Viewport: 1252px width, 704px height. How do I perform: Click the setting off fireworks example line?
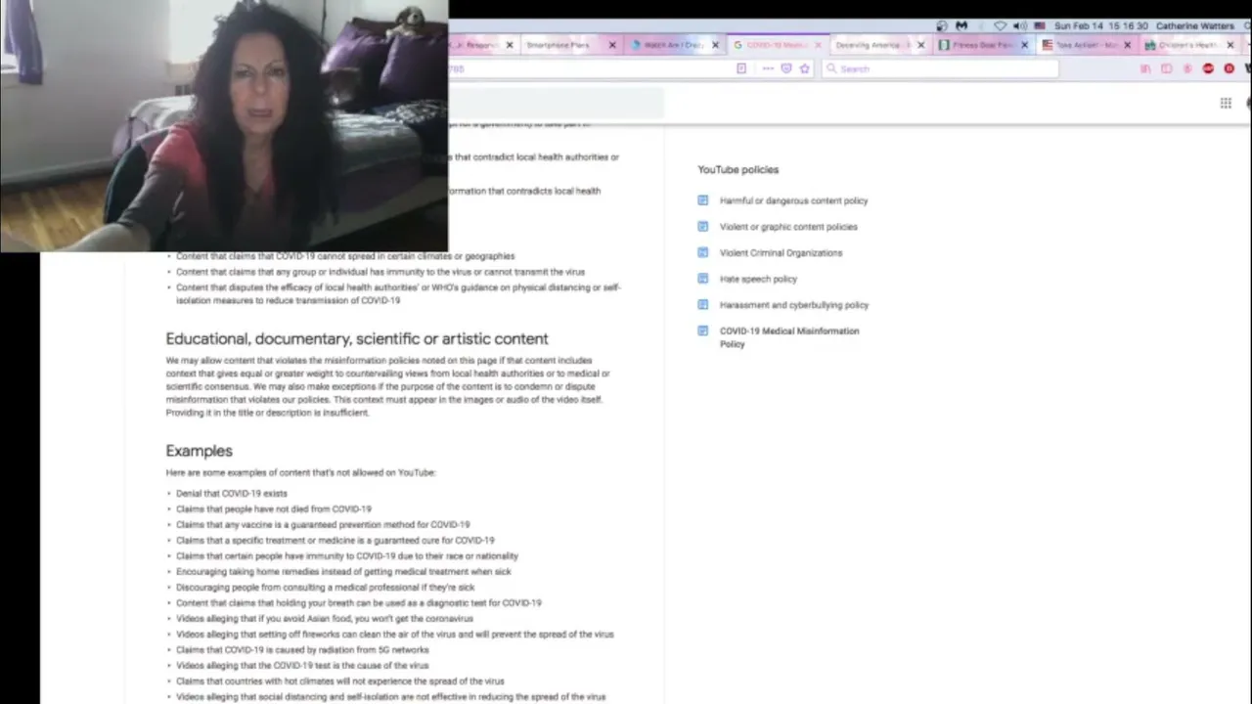(x=395, y=635)
